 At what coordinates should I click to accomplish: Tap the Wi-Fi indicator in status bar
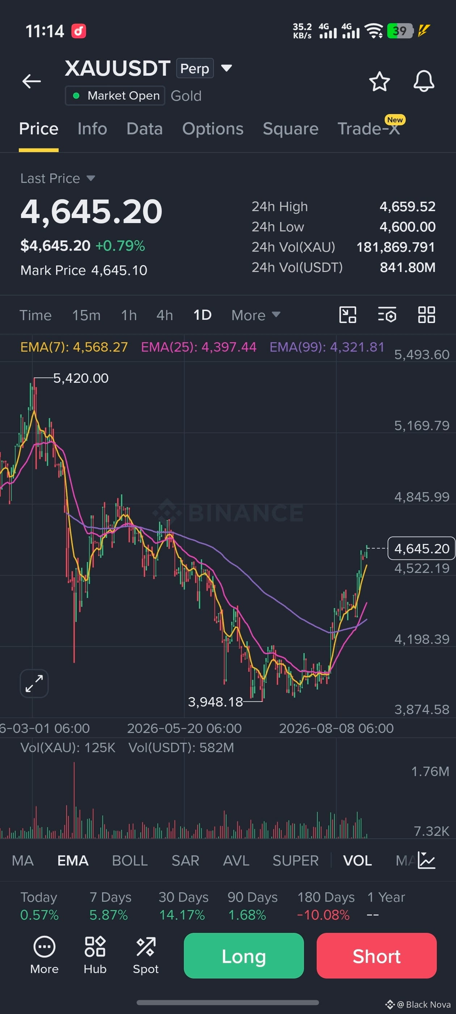(373, 31)
